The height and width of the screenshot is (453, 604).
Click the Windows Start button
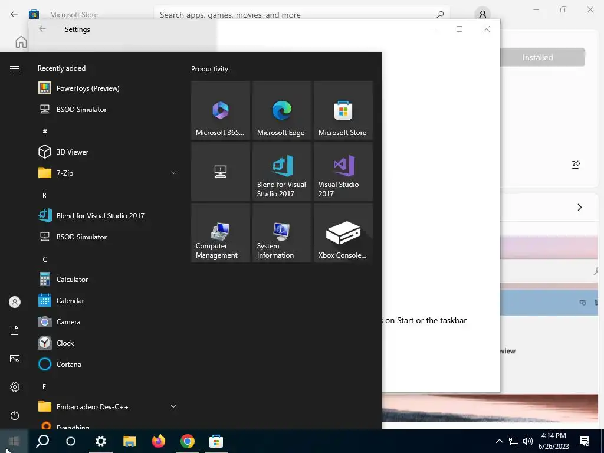pos(14,441)
